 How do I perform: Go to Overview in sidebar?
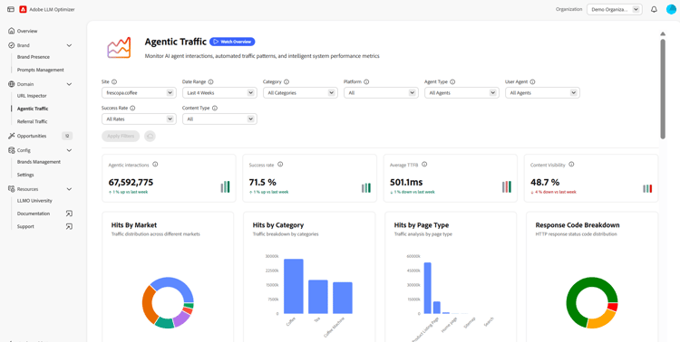(27, 31)
